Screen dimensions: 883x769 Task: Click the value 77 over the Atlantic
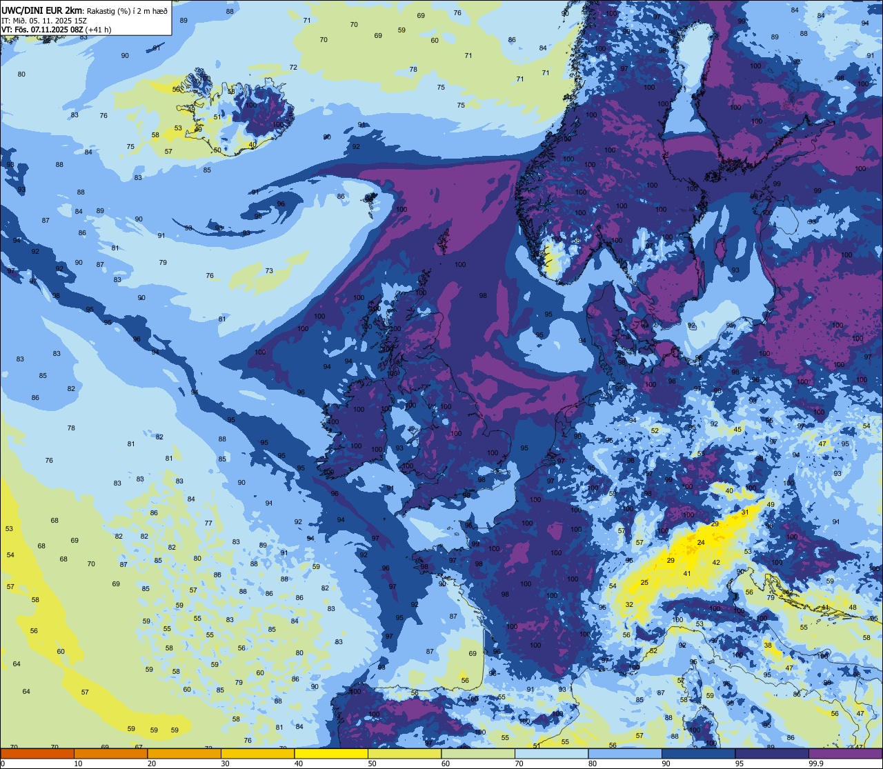click(x=208, y=523)
